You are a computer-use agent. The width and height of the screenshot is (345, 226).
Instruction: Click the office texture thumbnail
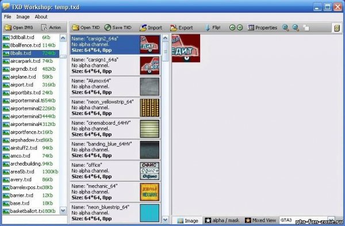(x=149, y=171)
